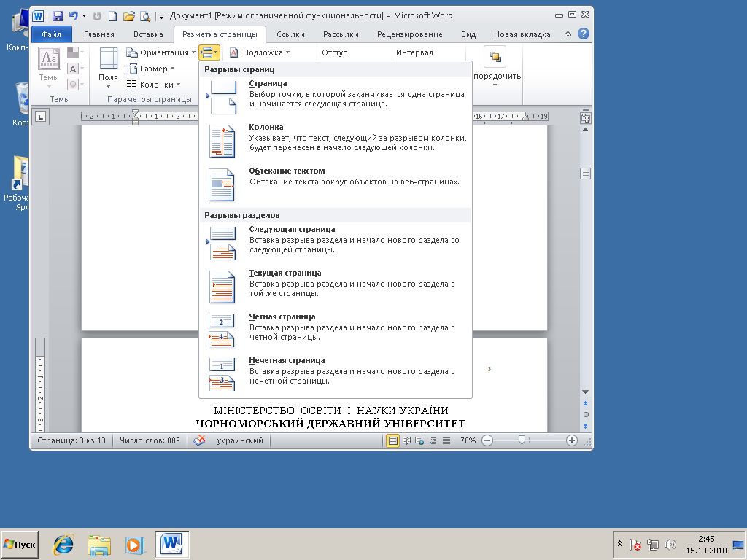Open Word Help question mark
This screenshot has width=747, height=560.
(583, 34)
